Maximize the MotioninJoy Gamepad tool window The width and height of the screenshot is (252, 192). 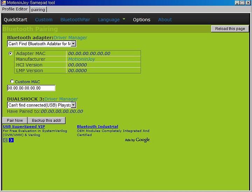click(x=242, y=3)
